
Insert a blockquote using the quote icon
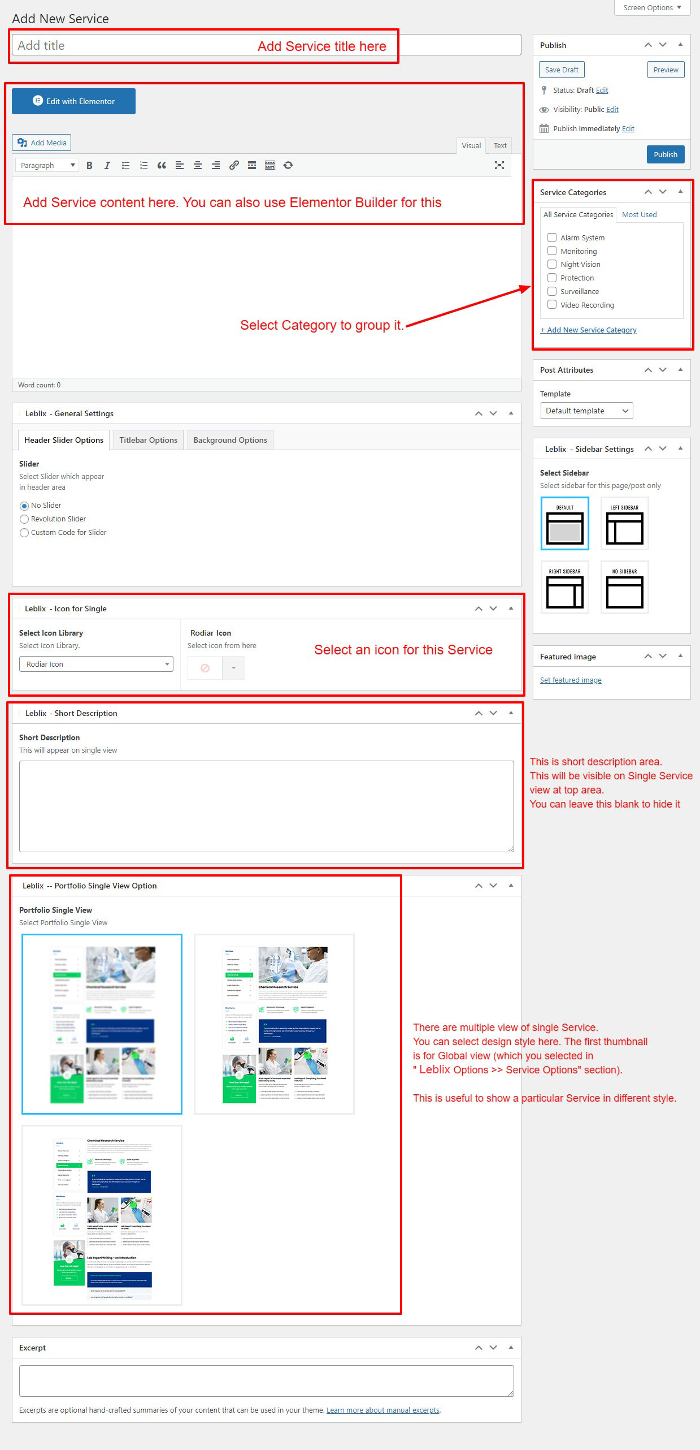pos(162,165)
